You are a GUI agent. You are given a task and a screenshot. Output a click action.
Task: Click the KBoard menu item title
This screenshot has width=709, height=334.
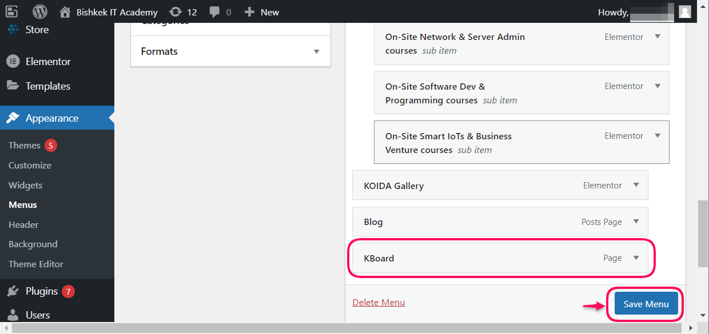379,259
